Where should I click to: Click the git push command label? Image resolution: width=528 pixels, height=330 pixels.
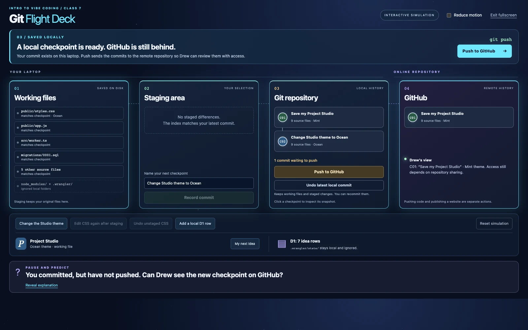(x=501, y=40)
